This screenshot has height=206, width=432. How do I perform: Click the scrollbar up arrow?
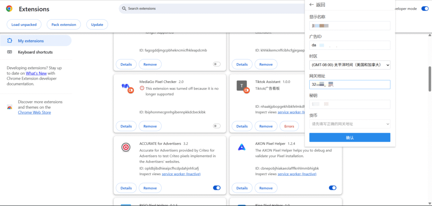[x=430, y=35]
